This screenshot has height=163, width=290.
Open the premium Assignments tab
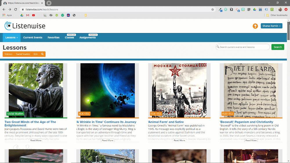click(88, 37)
